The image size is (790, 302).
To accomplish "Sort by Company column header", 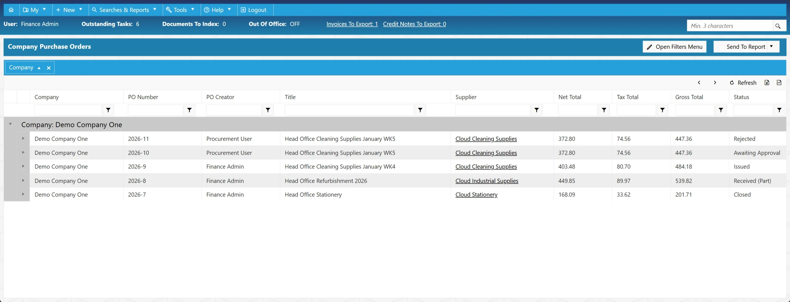I will click(x=47, y=97).
